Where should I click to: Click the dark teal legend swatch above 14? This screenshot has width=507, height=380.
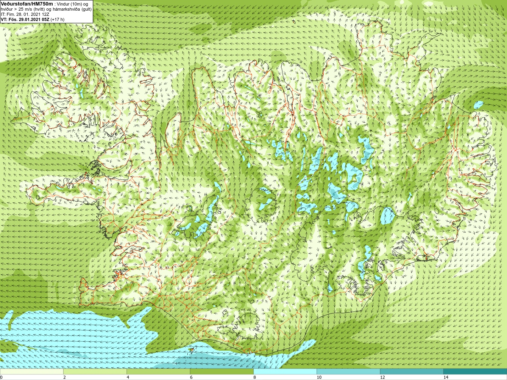coord(475,372)
